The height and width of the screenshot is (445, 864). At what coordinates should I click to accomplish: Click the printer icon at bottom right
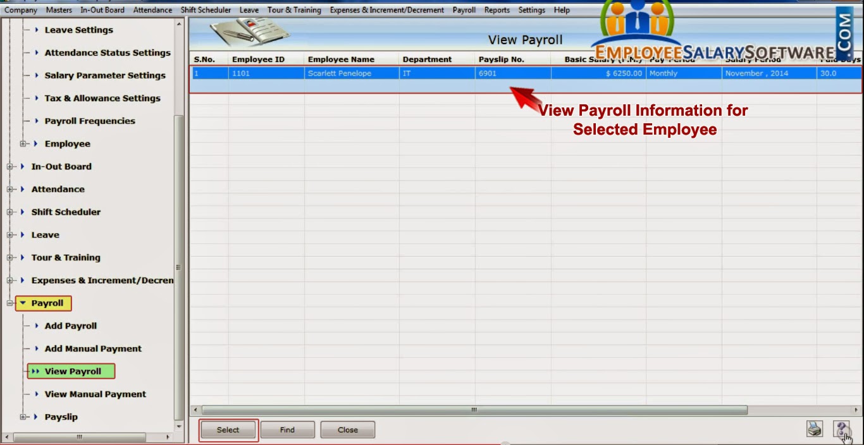(x=816, y=428)
